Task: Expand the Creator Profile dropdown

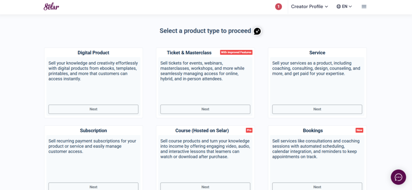Action: (309, 6)
